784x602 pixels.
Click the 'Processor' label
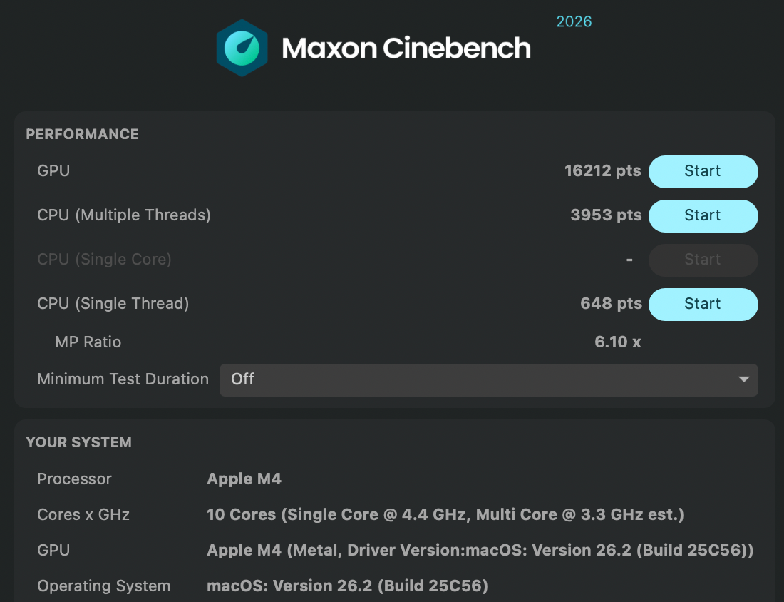[75, 479]
